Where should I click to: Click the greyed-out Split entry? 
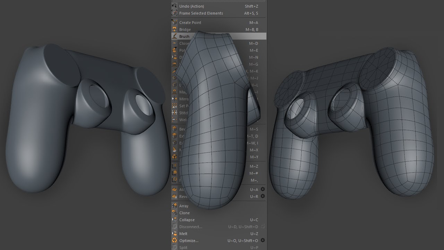pyautogui.click(x=219, y=247)
